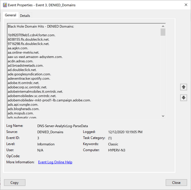Click the line 1b9920709eb5.cdn4.forter.com.
This screenshot has width=191, height=190.
[32, 35]
